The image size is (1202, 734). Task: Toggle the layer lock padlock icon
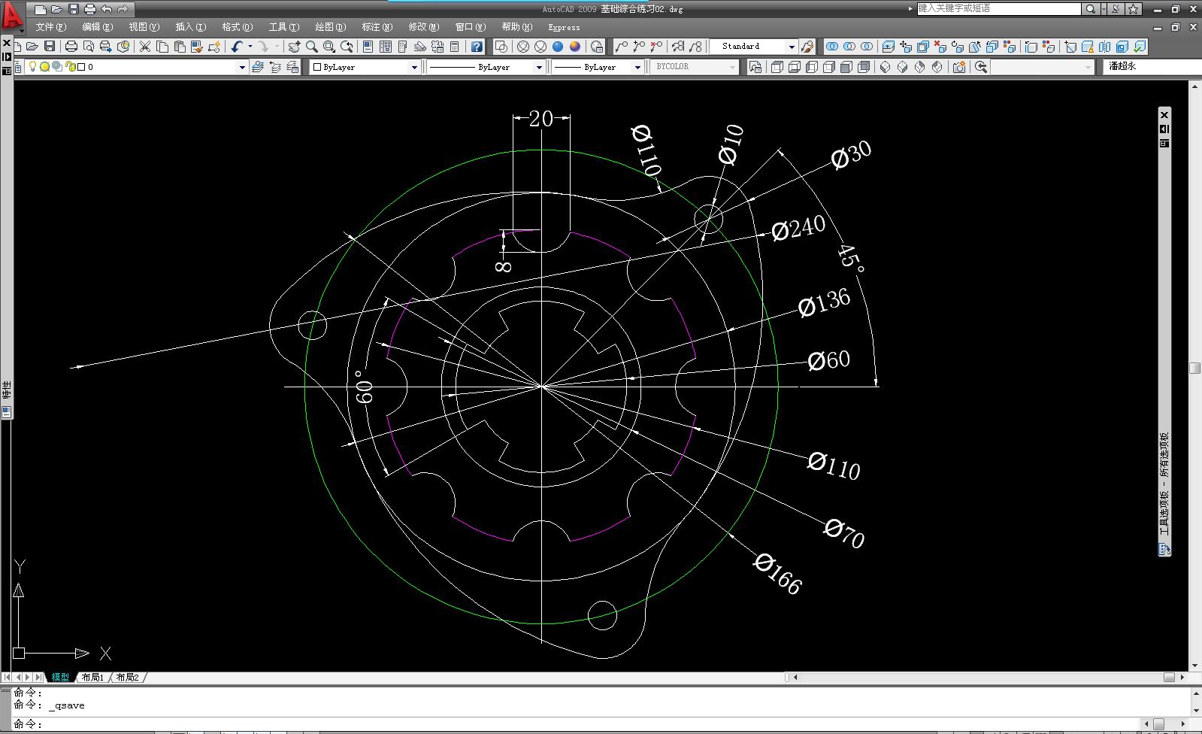[x=71, y=67]
